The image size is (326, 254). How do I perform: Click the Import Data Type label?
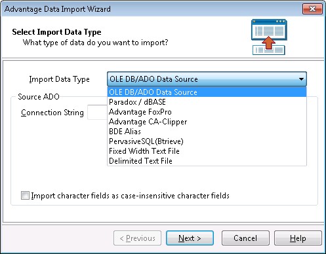[x=59, y=79]
